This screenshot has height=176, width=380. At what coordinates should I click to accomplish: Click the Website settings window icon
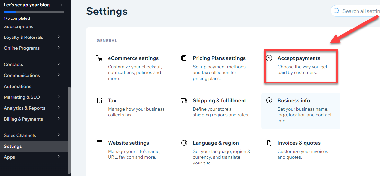click(99, 143)
